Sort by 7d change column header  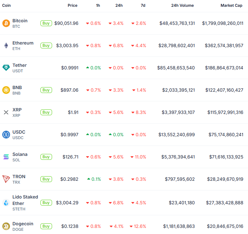pos(142,5)
